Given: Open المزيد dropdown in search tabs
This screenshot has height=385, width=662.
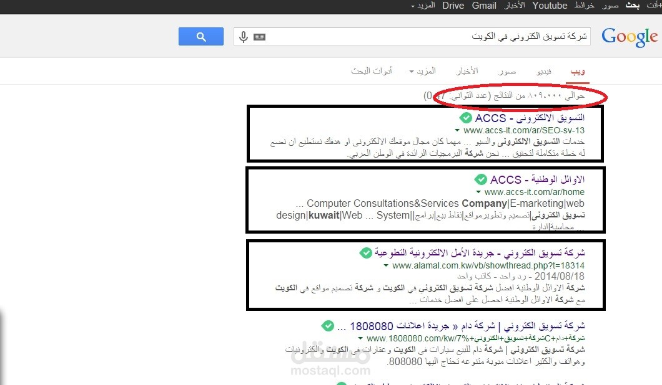Looking at the screenshot, I should coord(422,71).
